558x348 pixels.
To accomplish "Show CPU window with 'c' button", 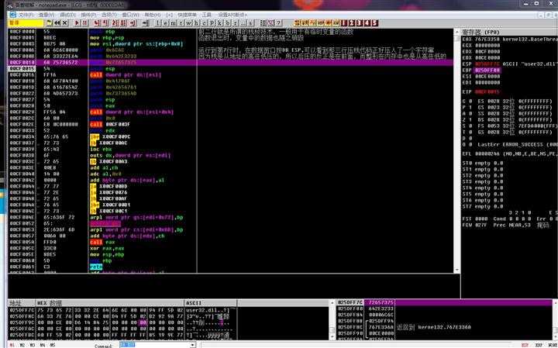I will [205, 22].
